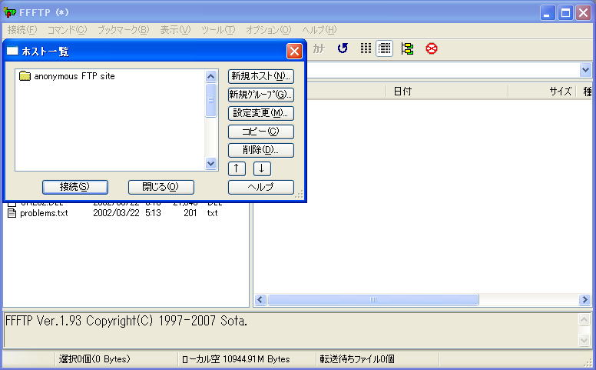The height and width of the screenshot is (370, 596).
Task: Switch to detailed view icon
Action: coord(384,48)
